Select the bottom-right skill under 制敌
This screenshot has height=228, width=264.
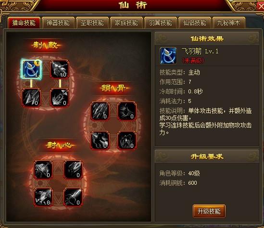(x=60, y=98)
